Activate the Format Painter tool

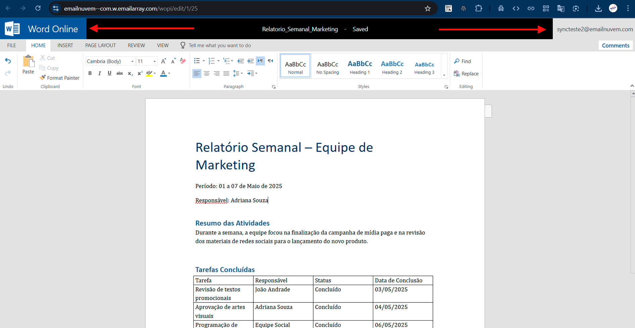click(x=59, y=78)
